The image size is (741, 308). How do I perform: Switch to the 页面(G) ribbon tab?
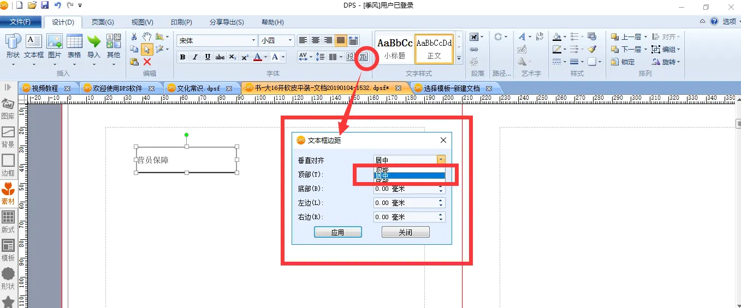point(103,22)
